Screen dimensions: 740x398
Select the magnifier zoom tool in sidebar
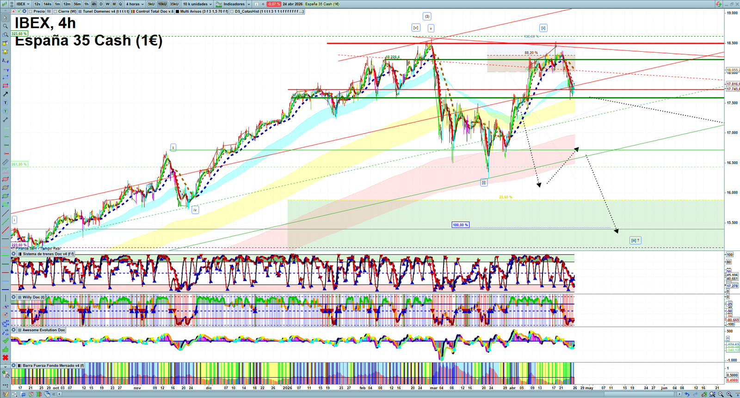pyautogui.click(x=5, y=26)
